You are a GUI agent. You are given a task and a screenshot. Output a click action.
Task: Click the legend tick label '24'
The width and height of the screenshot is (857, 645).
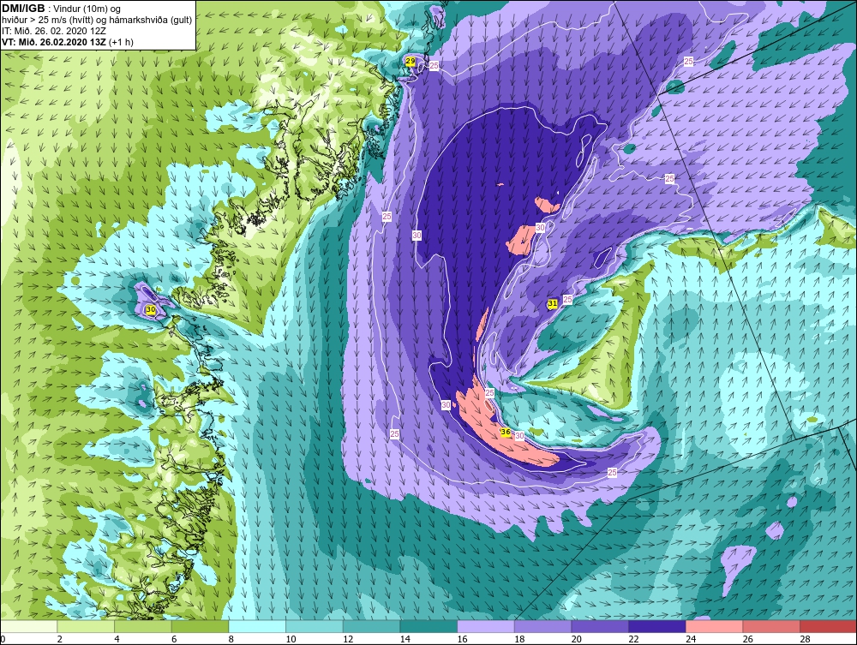tap(691, 639)
